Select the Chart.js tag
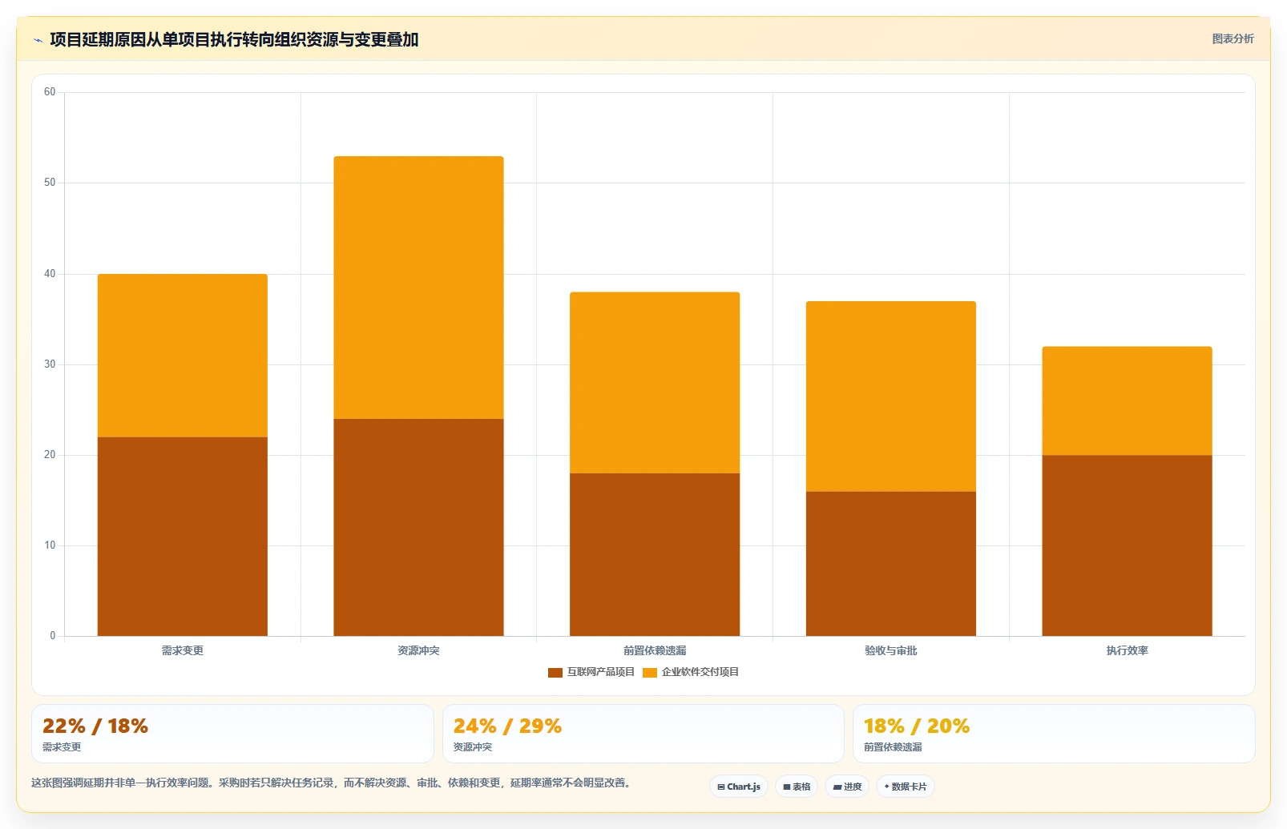 click(739, 787)
